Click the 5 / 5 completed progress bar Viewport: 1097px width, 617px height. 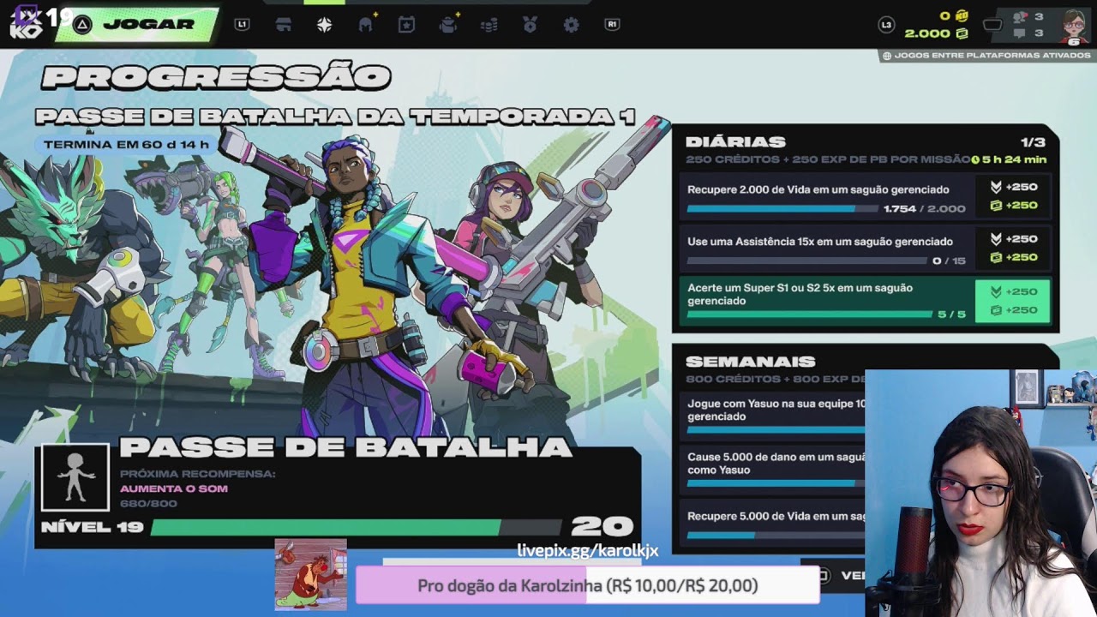(x=809, y=314)
